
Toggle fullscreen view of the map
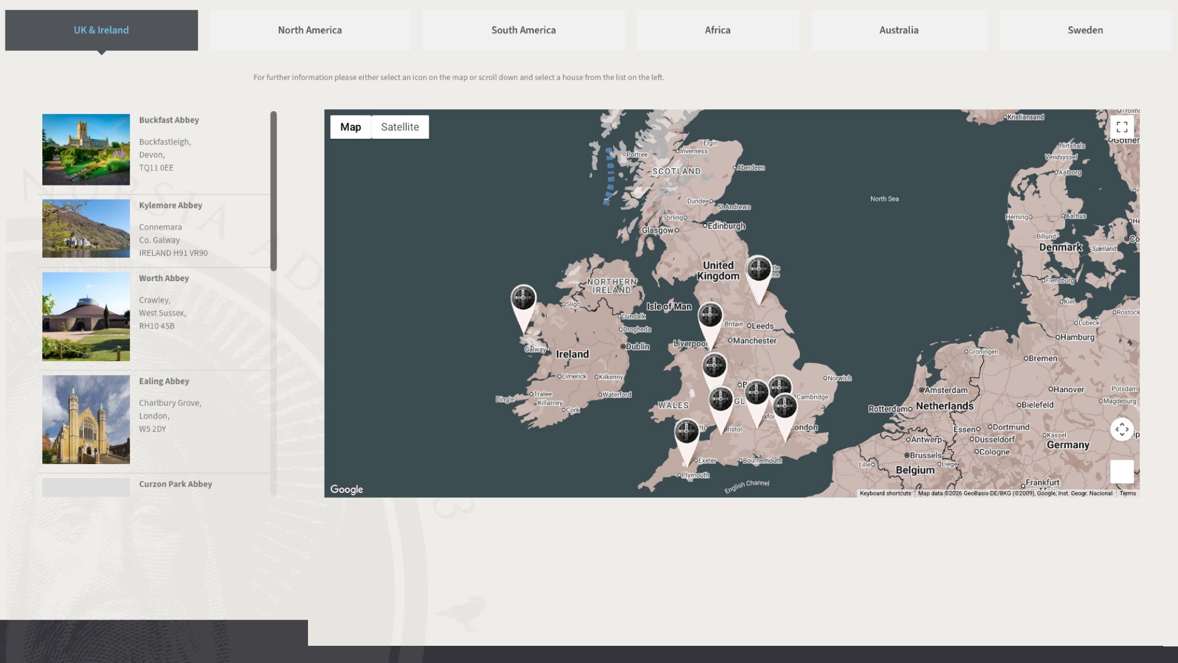click(x=1122, y=127)
